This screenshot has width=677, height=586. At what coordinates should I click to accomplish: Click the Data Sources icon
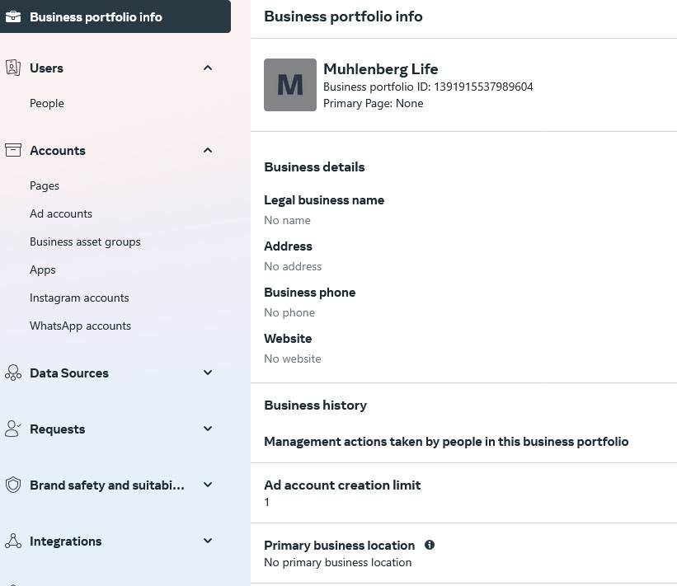coord(13,373)
